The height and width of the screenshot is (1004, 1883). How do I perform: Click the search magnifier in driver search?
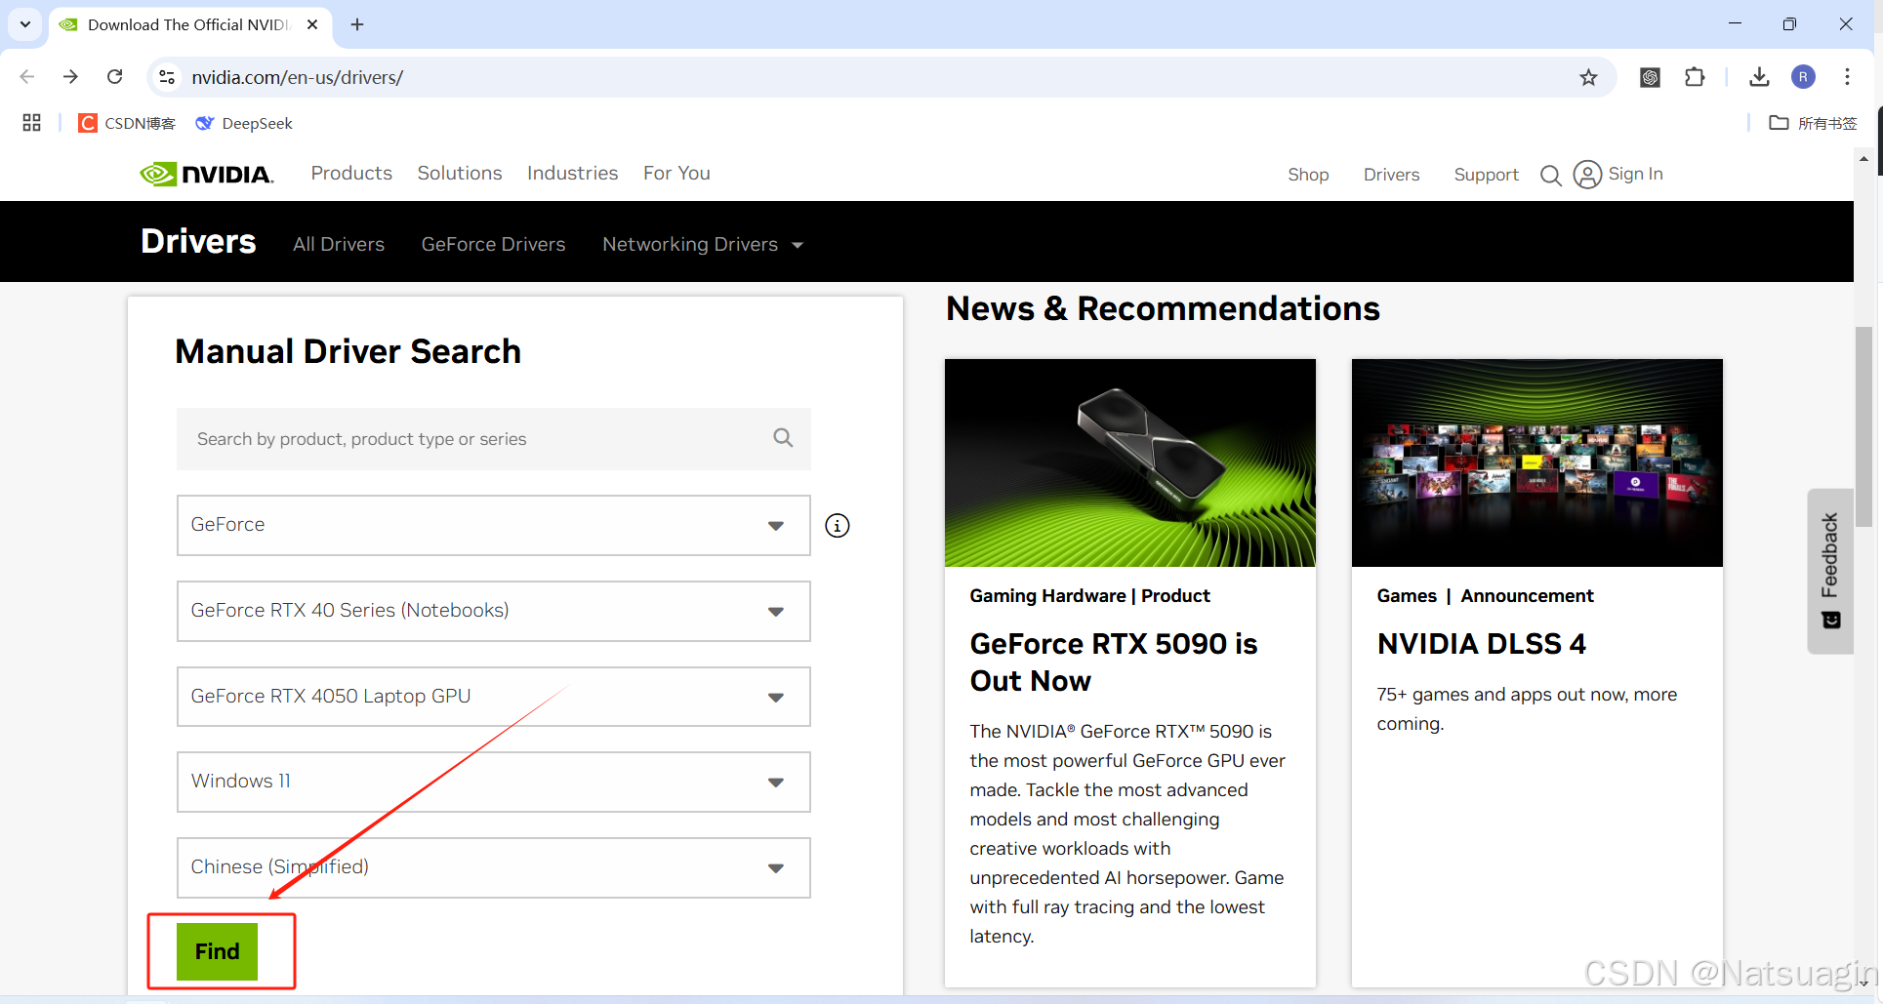(x=783, y=438)
